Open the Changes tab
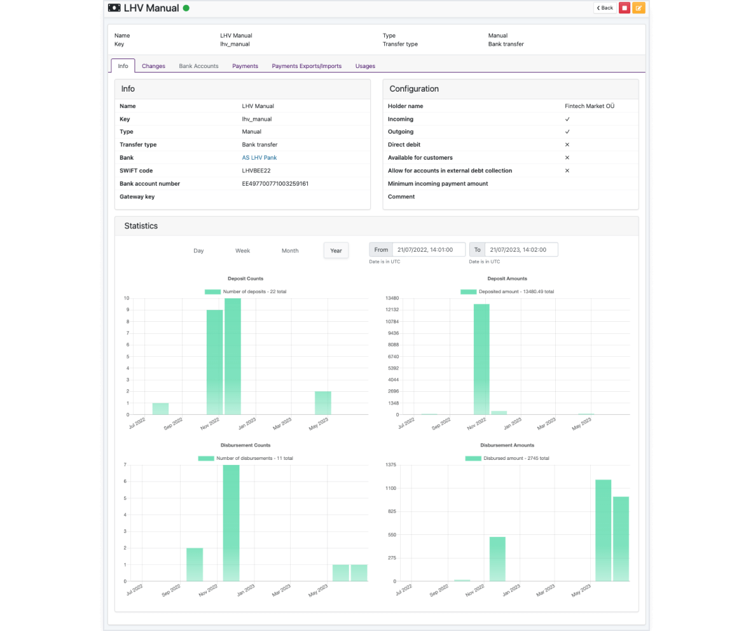753x631 pixels. pos(154,66)
